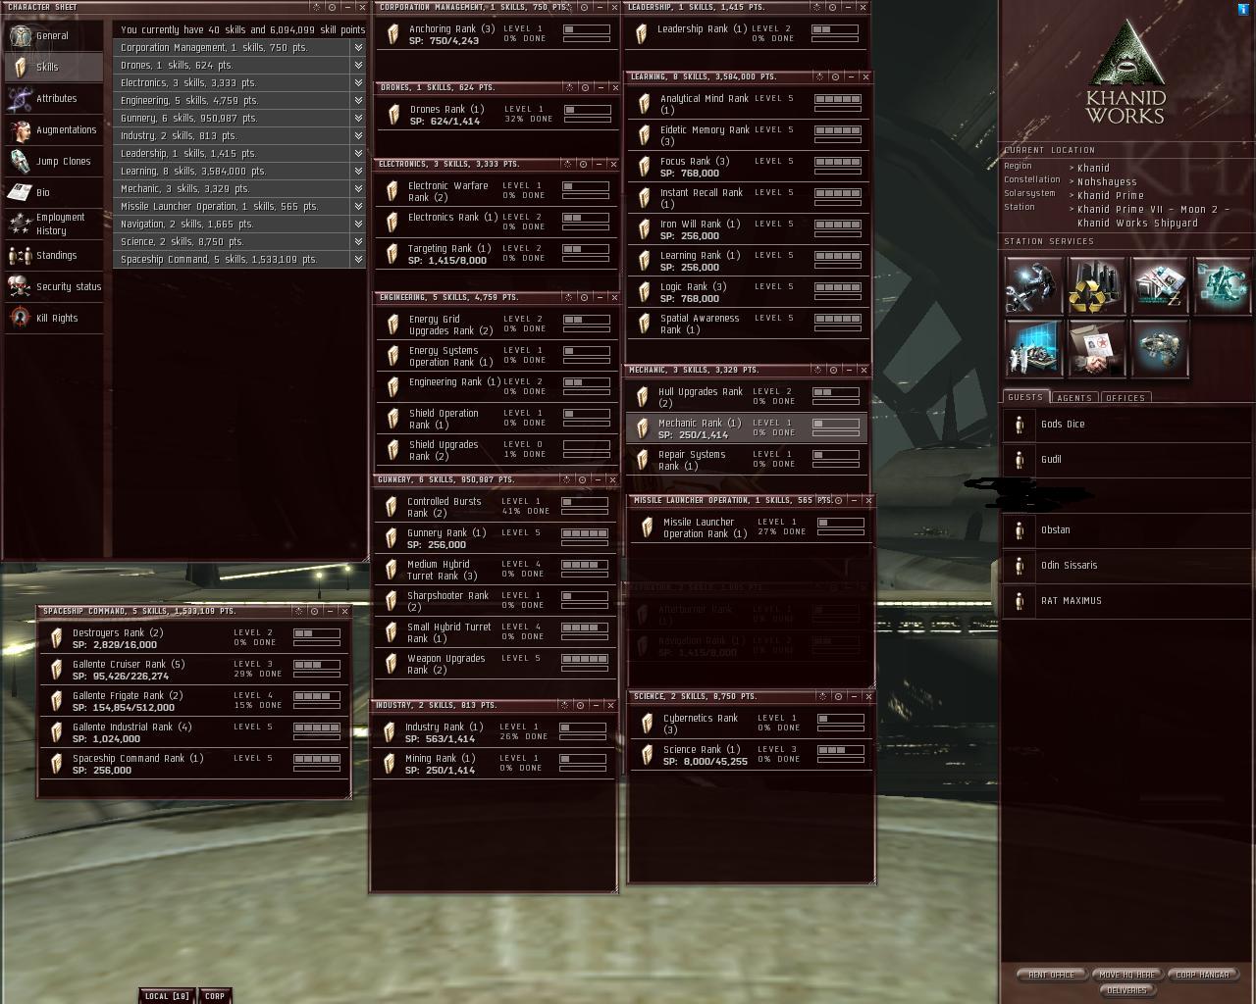Screen dimensions: 1256x1004
Task: Switch to the Agents tab
Action: click(x=1074, y=397)
